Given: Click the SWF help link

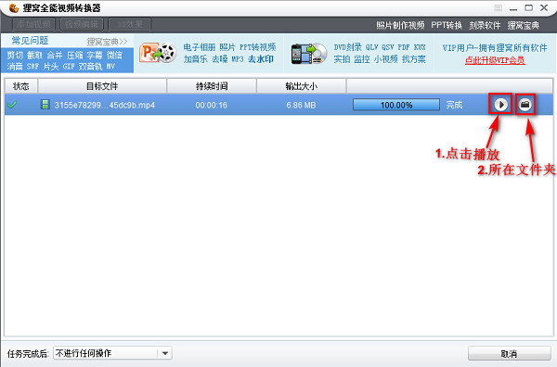Looking at the screenshot, I should pos(32,67).
